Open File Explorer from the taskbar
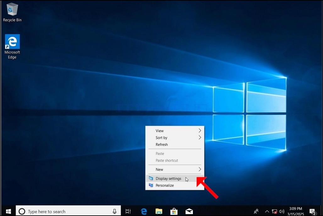 tap(159, 211)
